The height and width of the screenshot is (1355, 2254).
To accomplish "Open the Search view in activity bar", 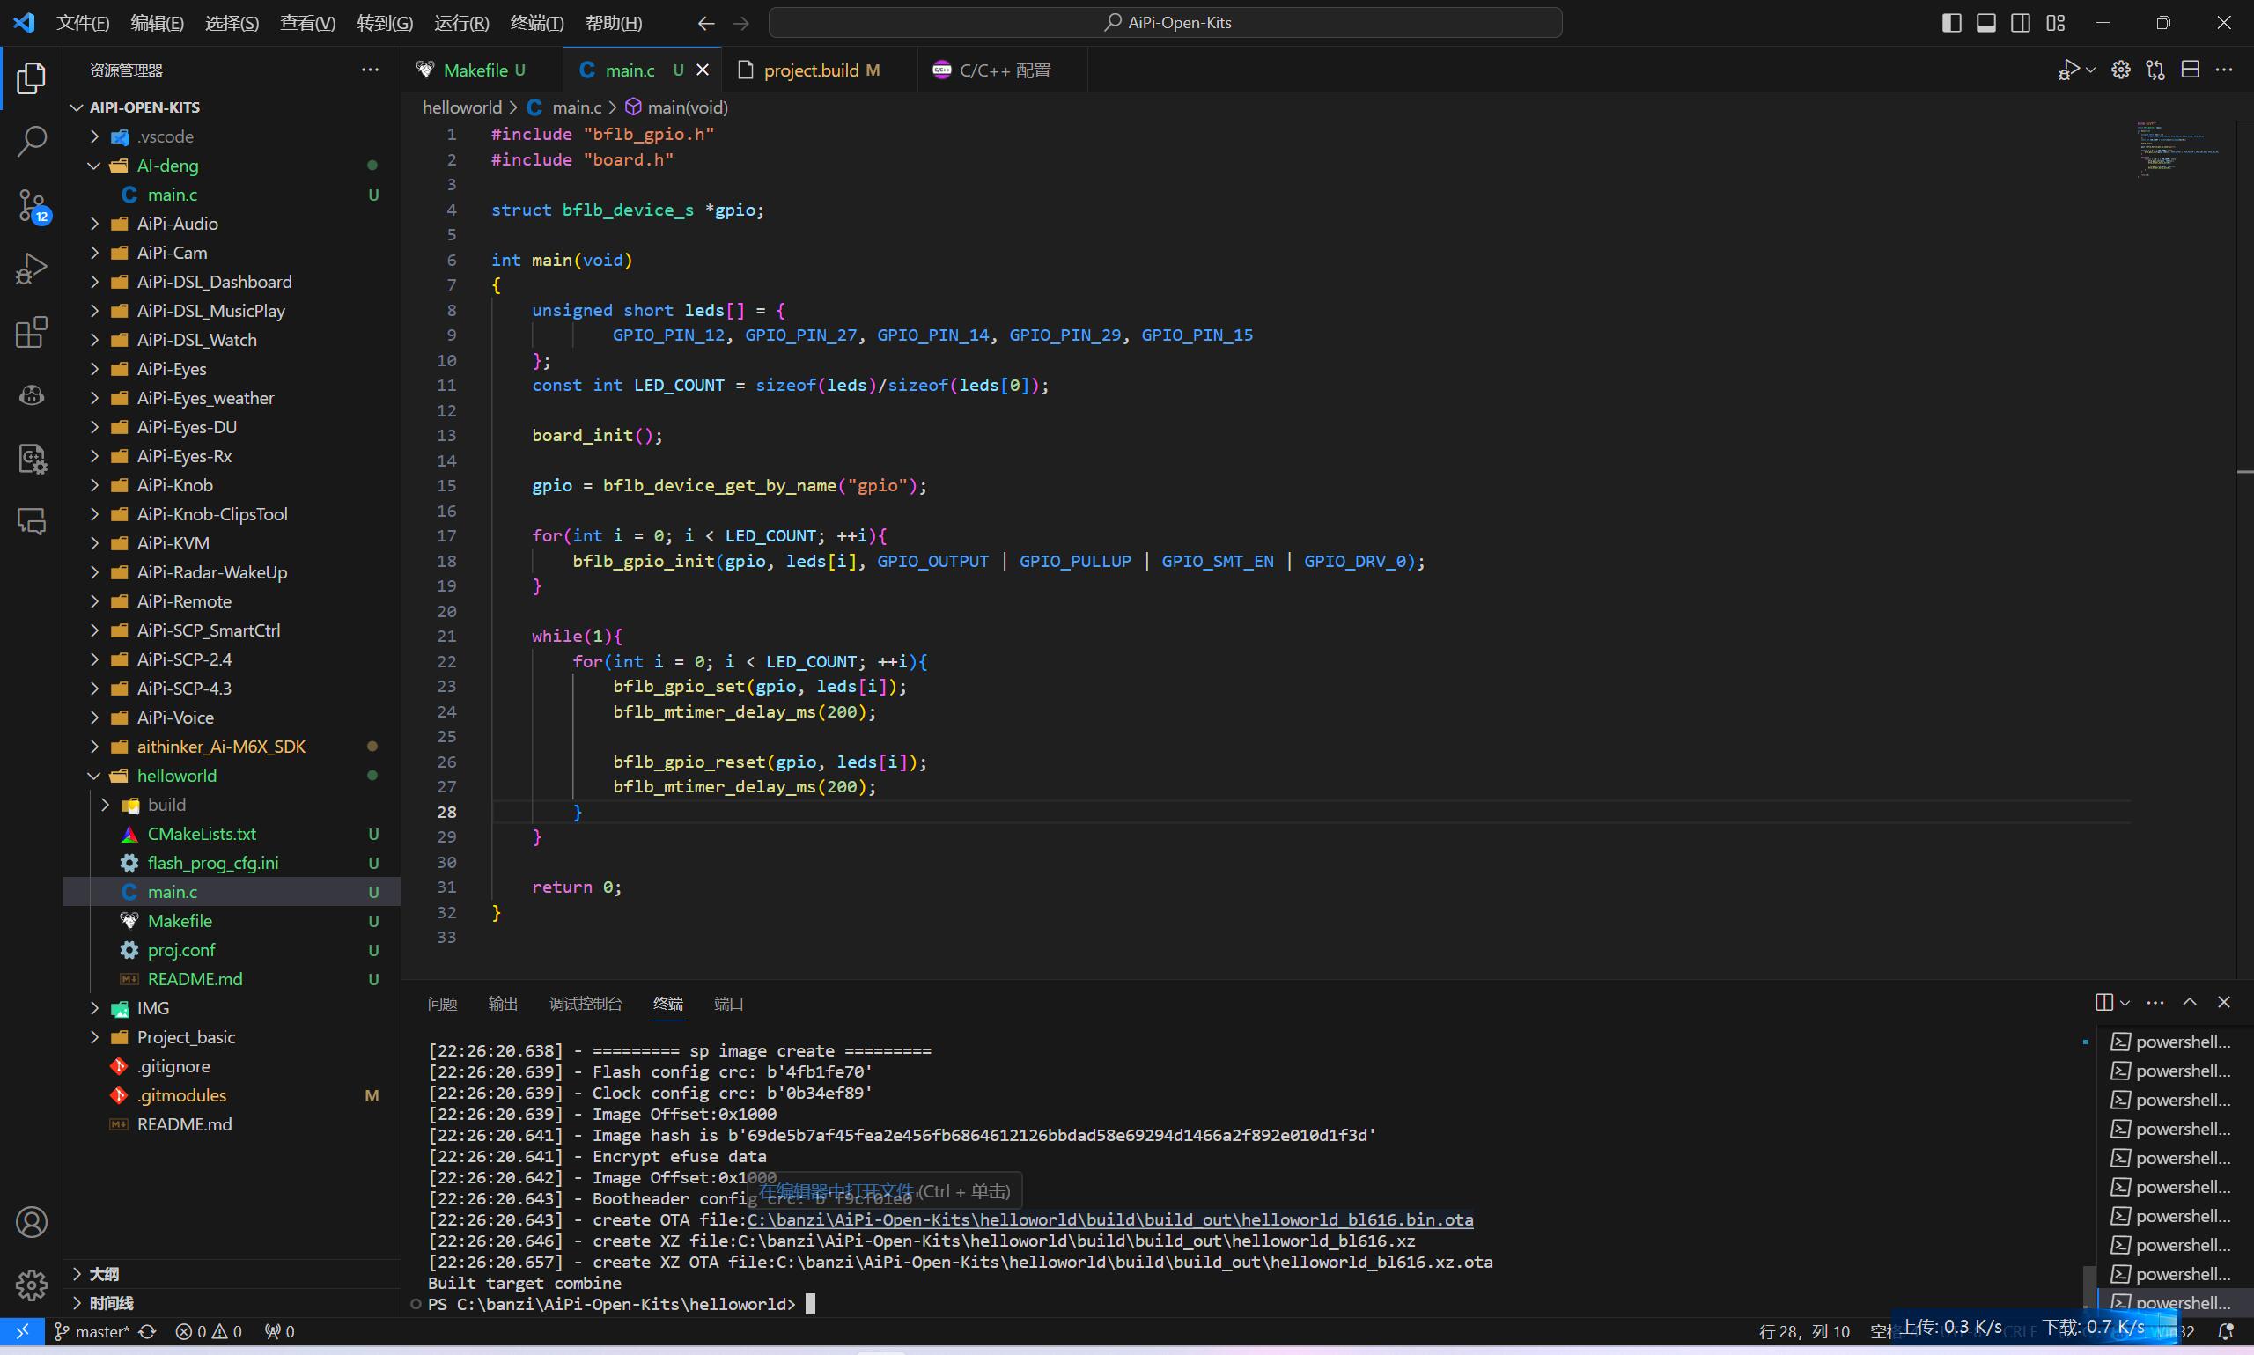I will coord(31,142).
